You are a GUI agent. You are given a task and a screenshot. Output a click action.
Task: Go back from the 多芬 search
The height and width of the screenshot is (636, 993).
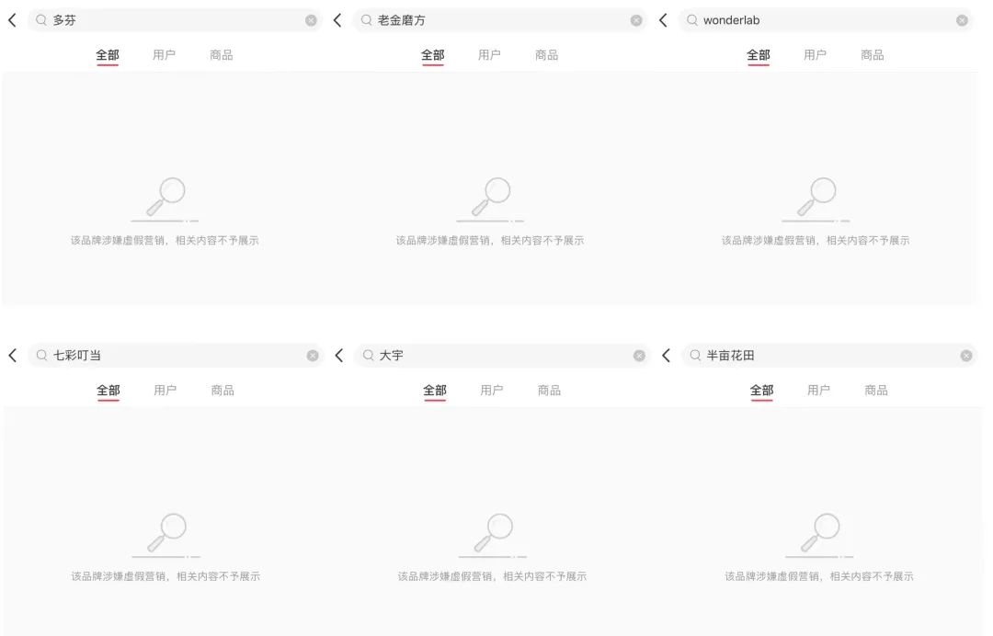pyautogui.click(x=12, y=20)
